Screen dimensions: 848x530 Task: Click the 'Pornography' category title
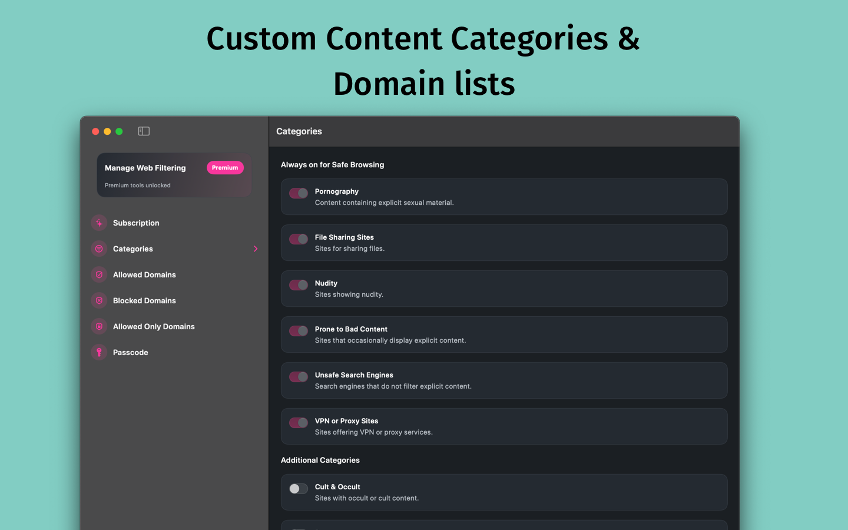pyautogui.click(x=337, y=191)
